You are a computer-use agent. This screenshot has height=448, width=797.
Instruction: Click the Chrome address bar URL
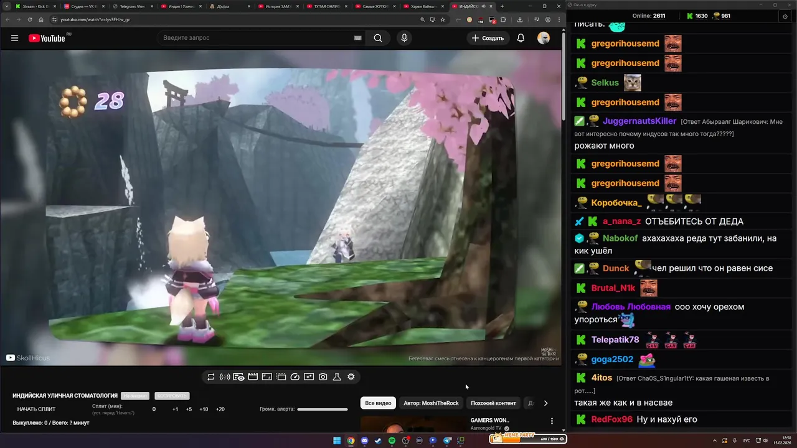coord(95,19)
